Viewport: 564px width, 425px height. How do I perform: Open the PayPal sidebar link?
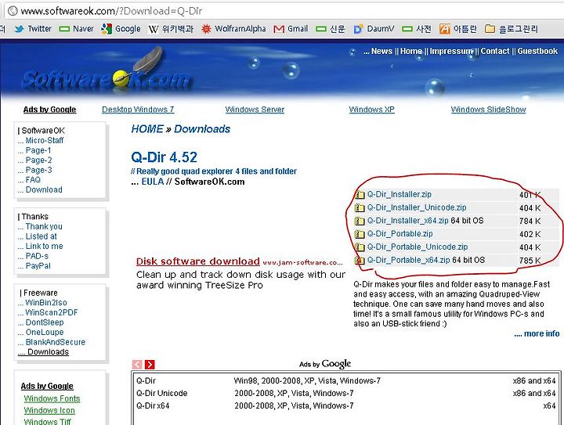tap(38, 266)
